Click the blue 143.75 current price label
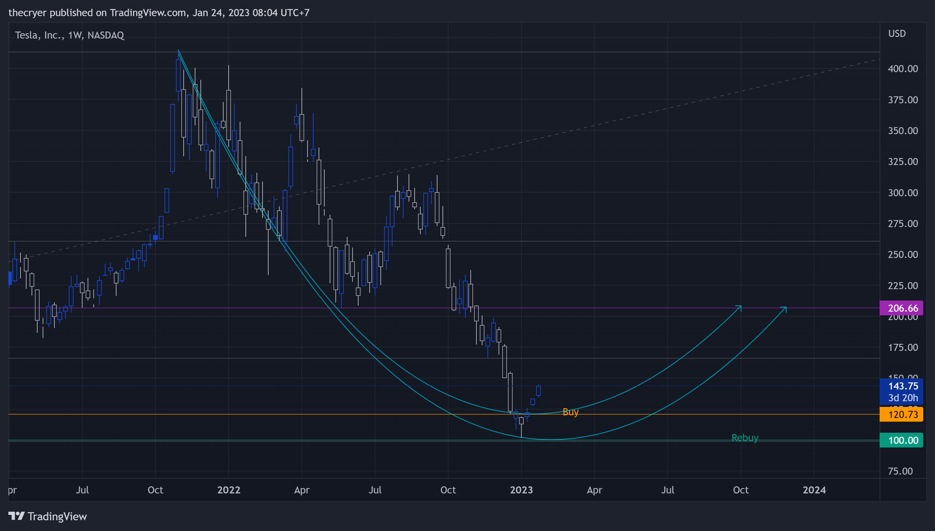This screenshot has height=531, width=935. (x=903, y=386)
